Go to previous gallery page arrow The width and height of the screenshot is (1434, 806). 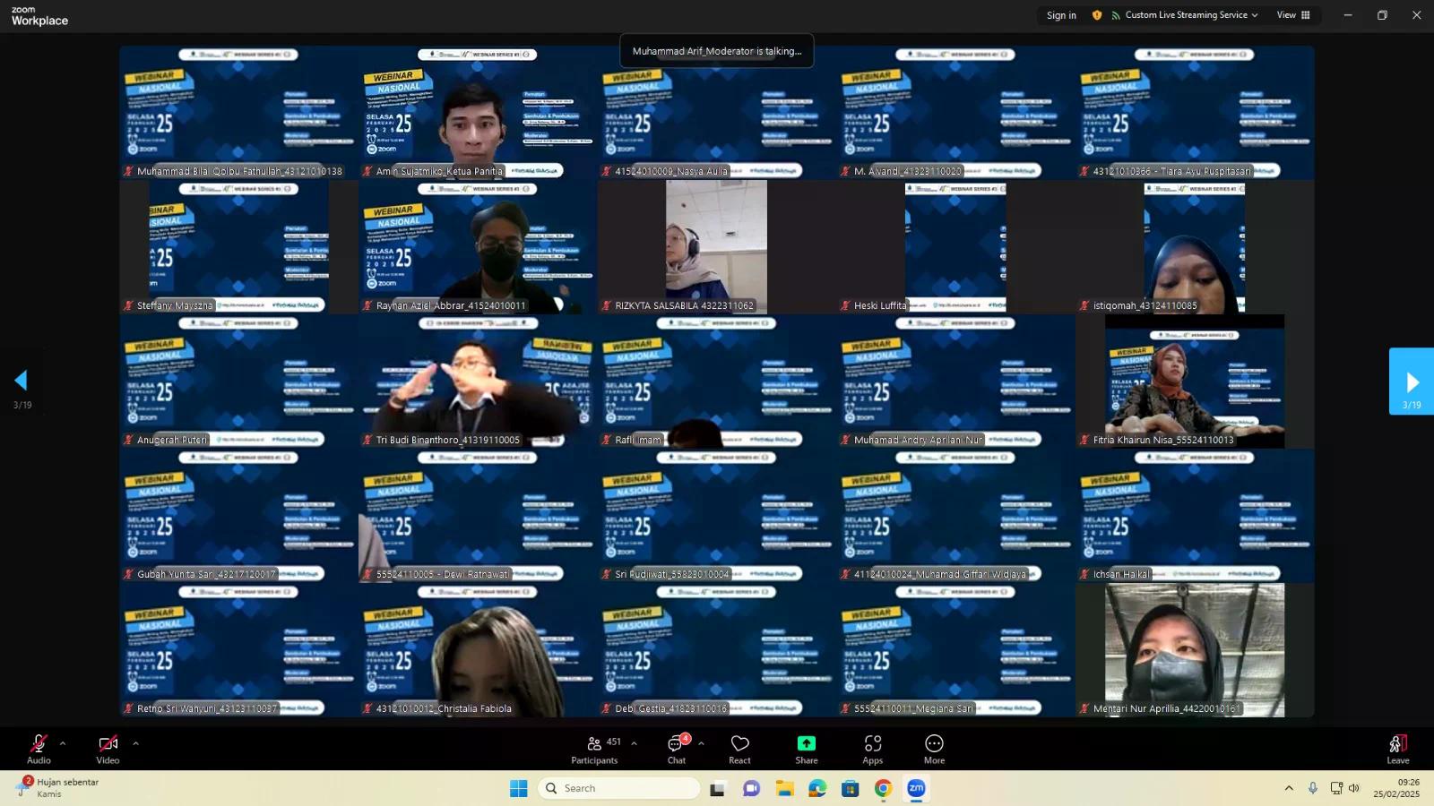point(22,381)
